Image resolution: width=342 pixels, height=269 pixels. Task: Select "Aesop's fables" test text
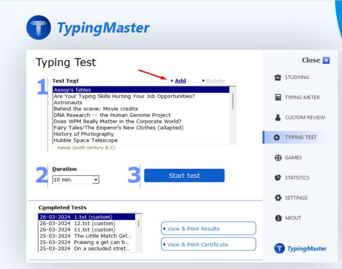tap(141, 90)
